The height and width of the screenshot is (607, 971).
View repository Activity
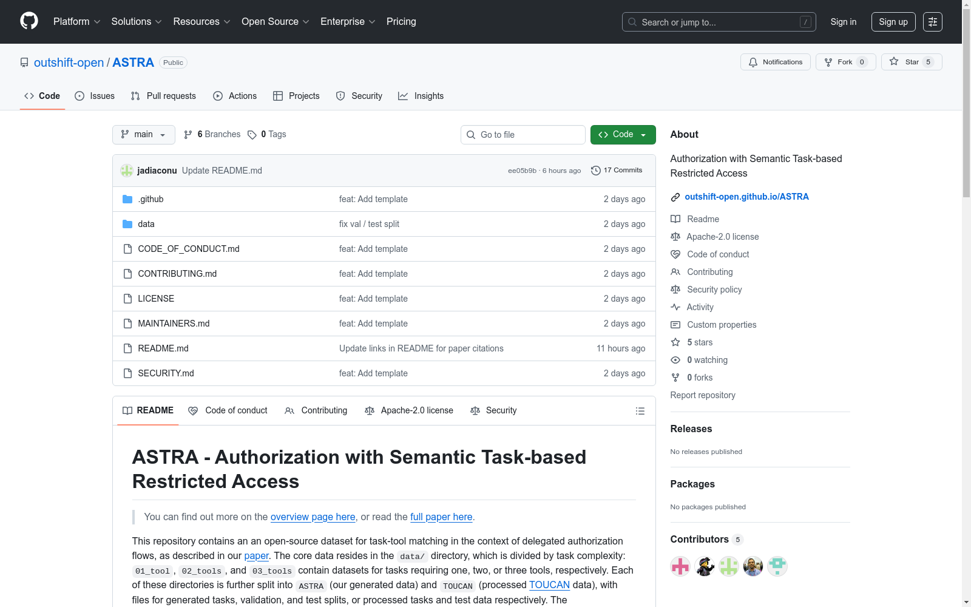(692, 307)
